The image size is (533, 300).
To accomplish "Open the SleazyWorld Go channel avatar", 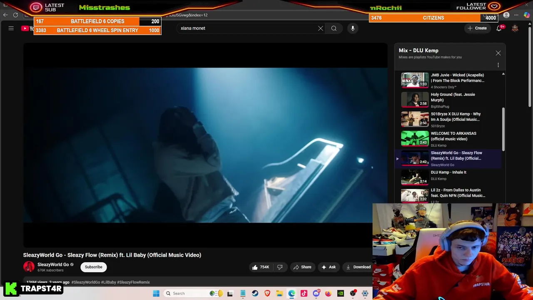I will (29, 267).
